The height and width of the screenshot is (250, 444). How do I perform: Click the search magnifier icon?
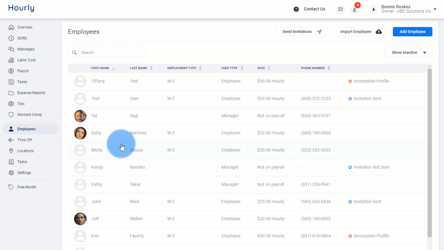pos(74,52)
